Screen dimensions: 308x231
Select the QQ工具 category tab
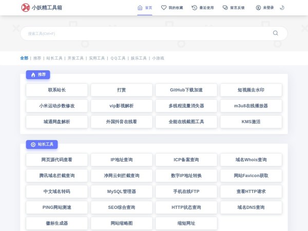click(x=118, y=58)
